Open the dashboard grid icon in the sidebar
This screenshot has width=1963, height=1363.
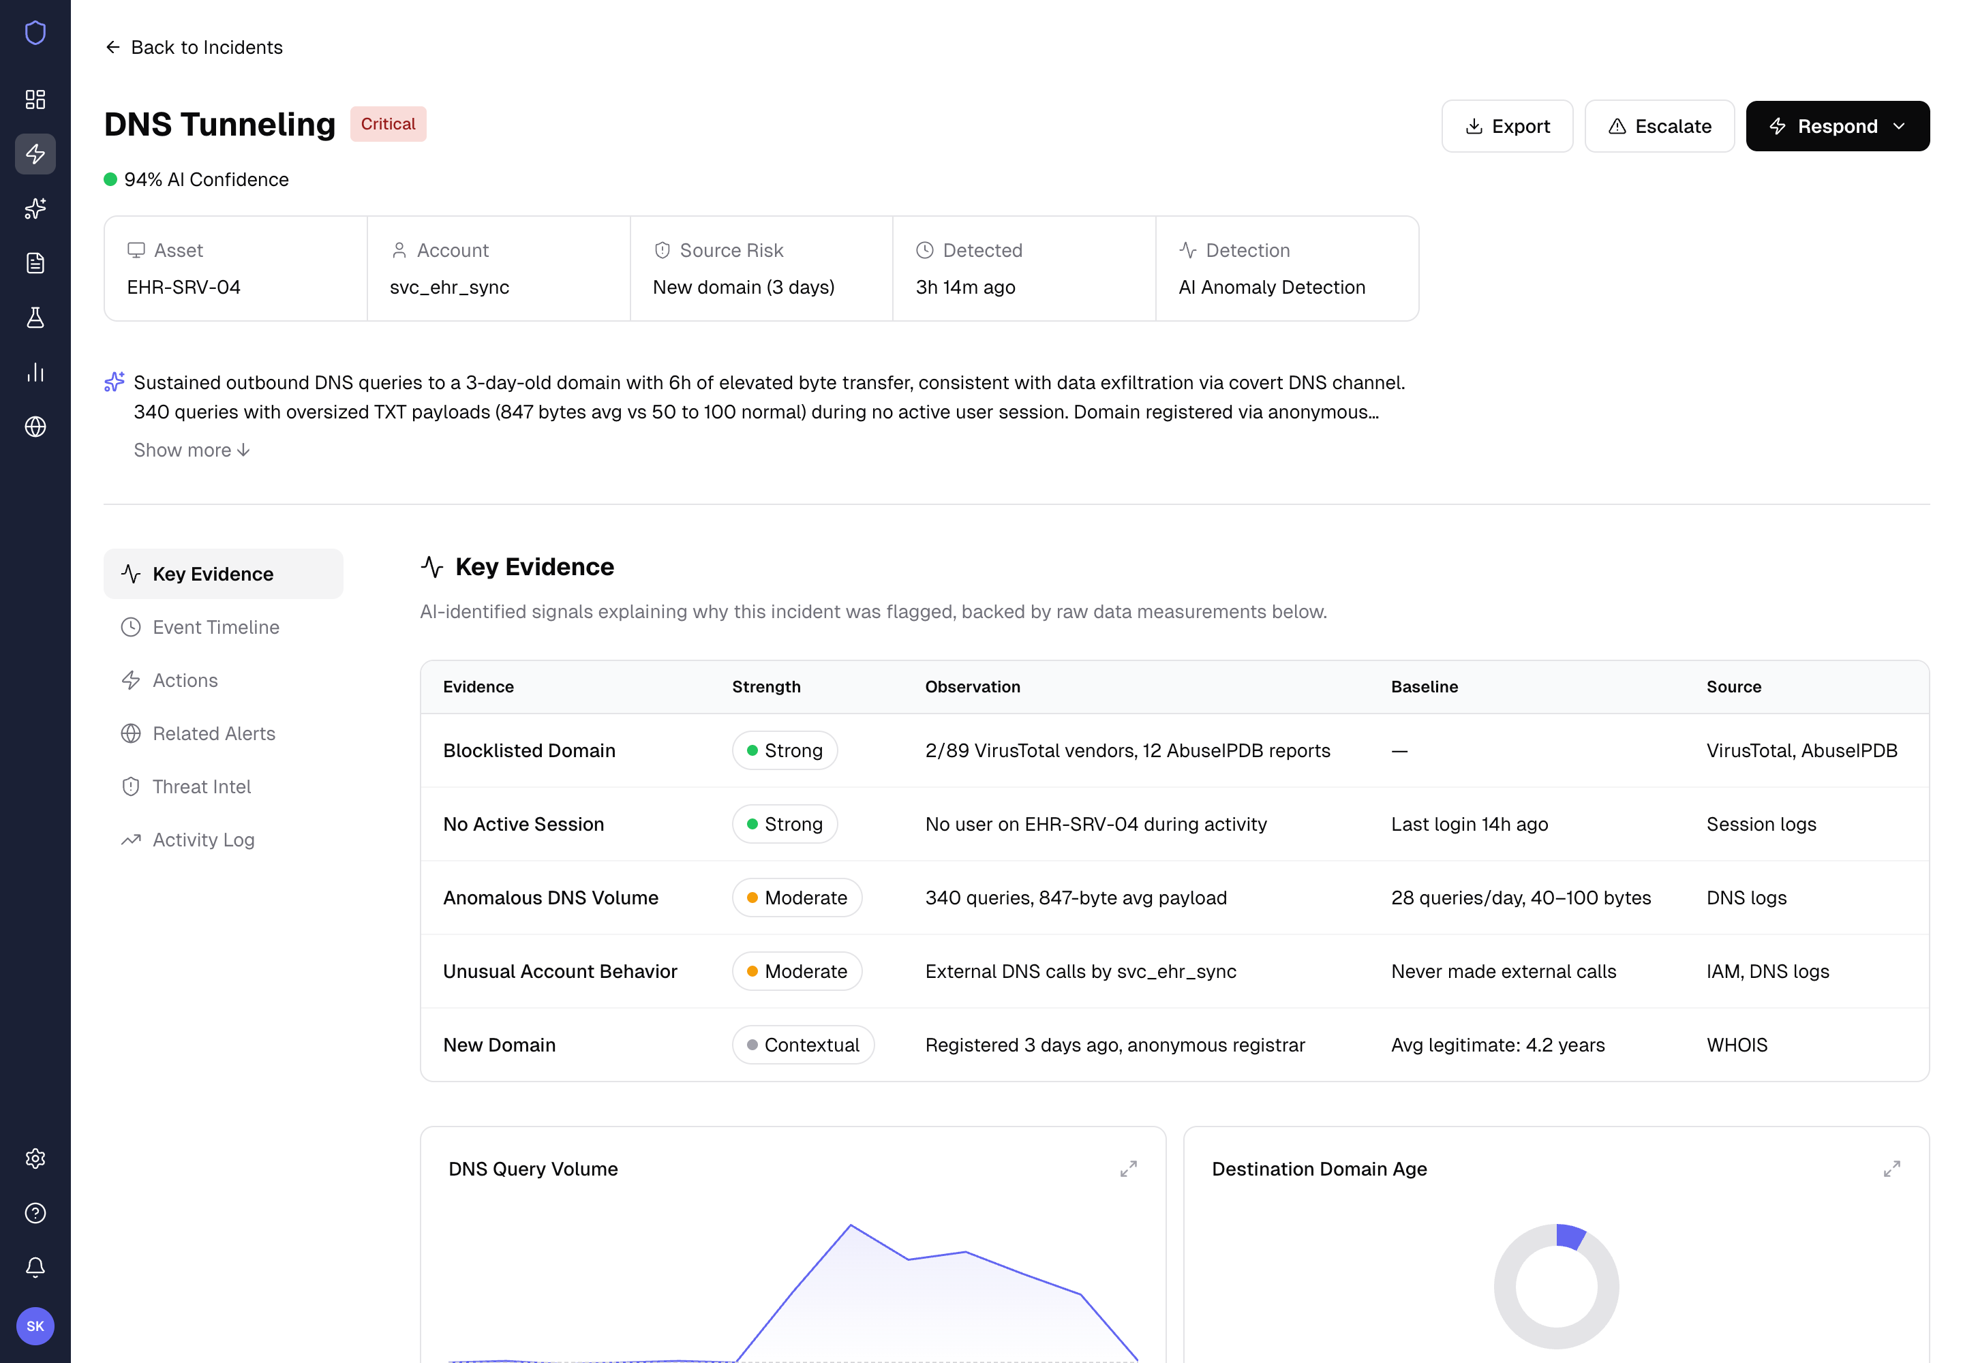(35, 99)
